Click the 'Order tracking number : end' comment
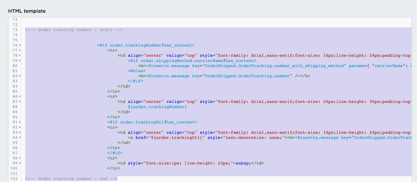 click(71, 179)
